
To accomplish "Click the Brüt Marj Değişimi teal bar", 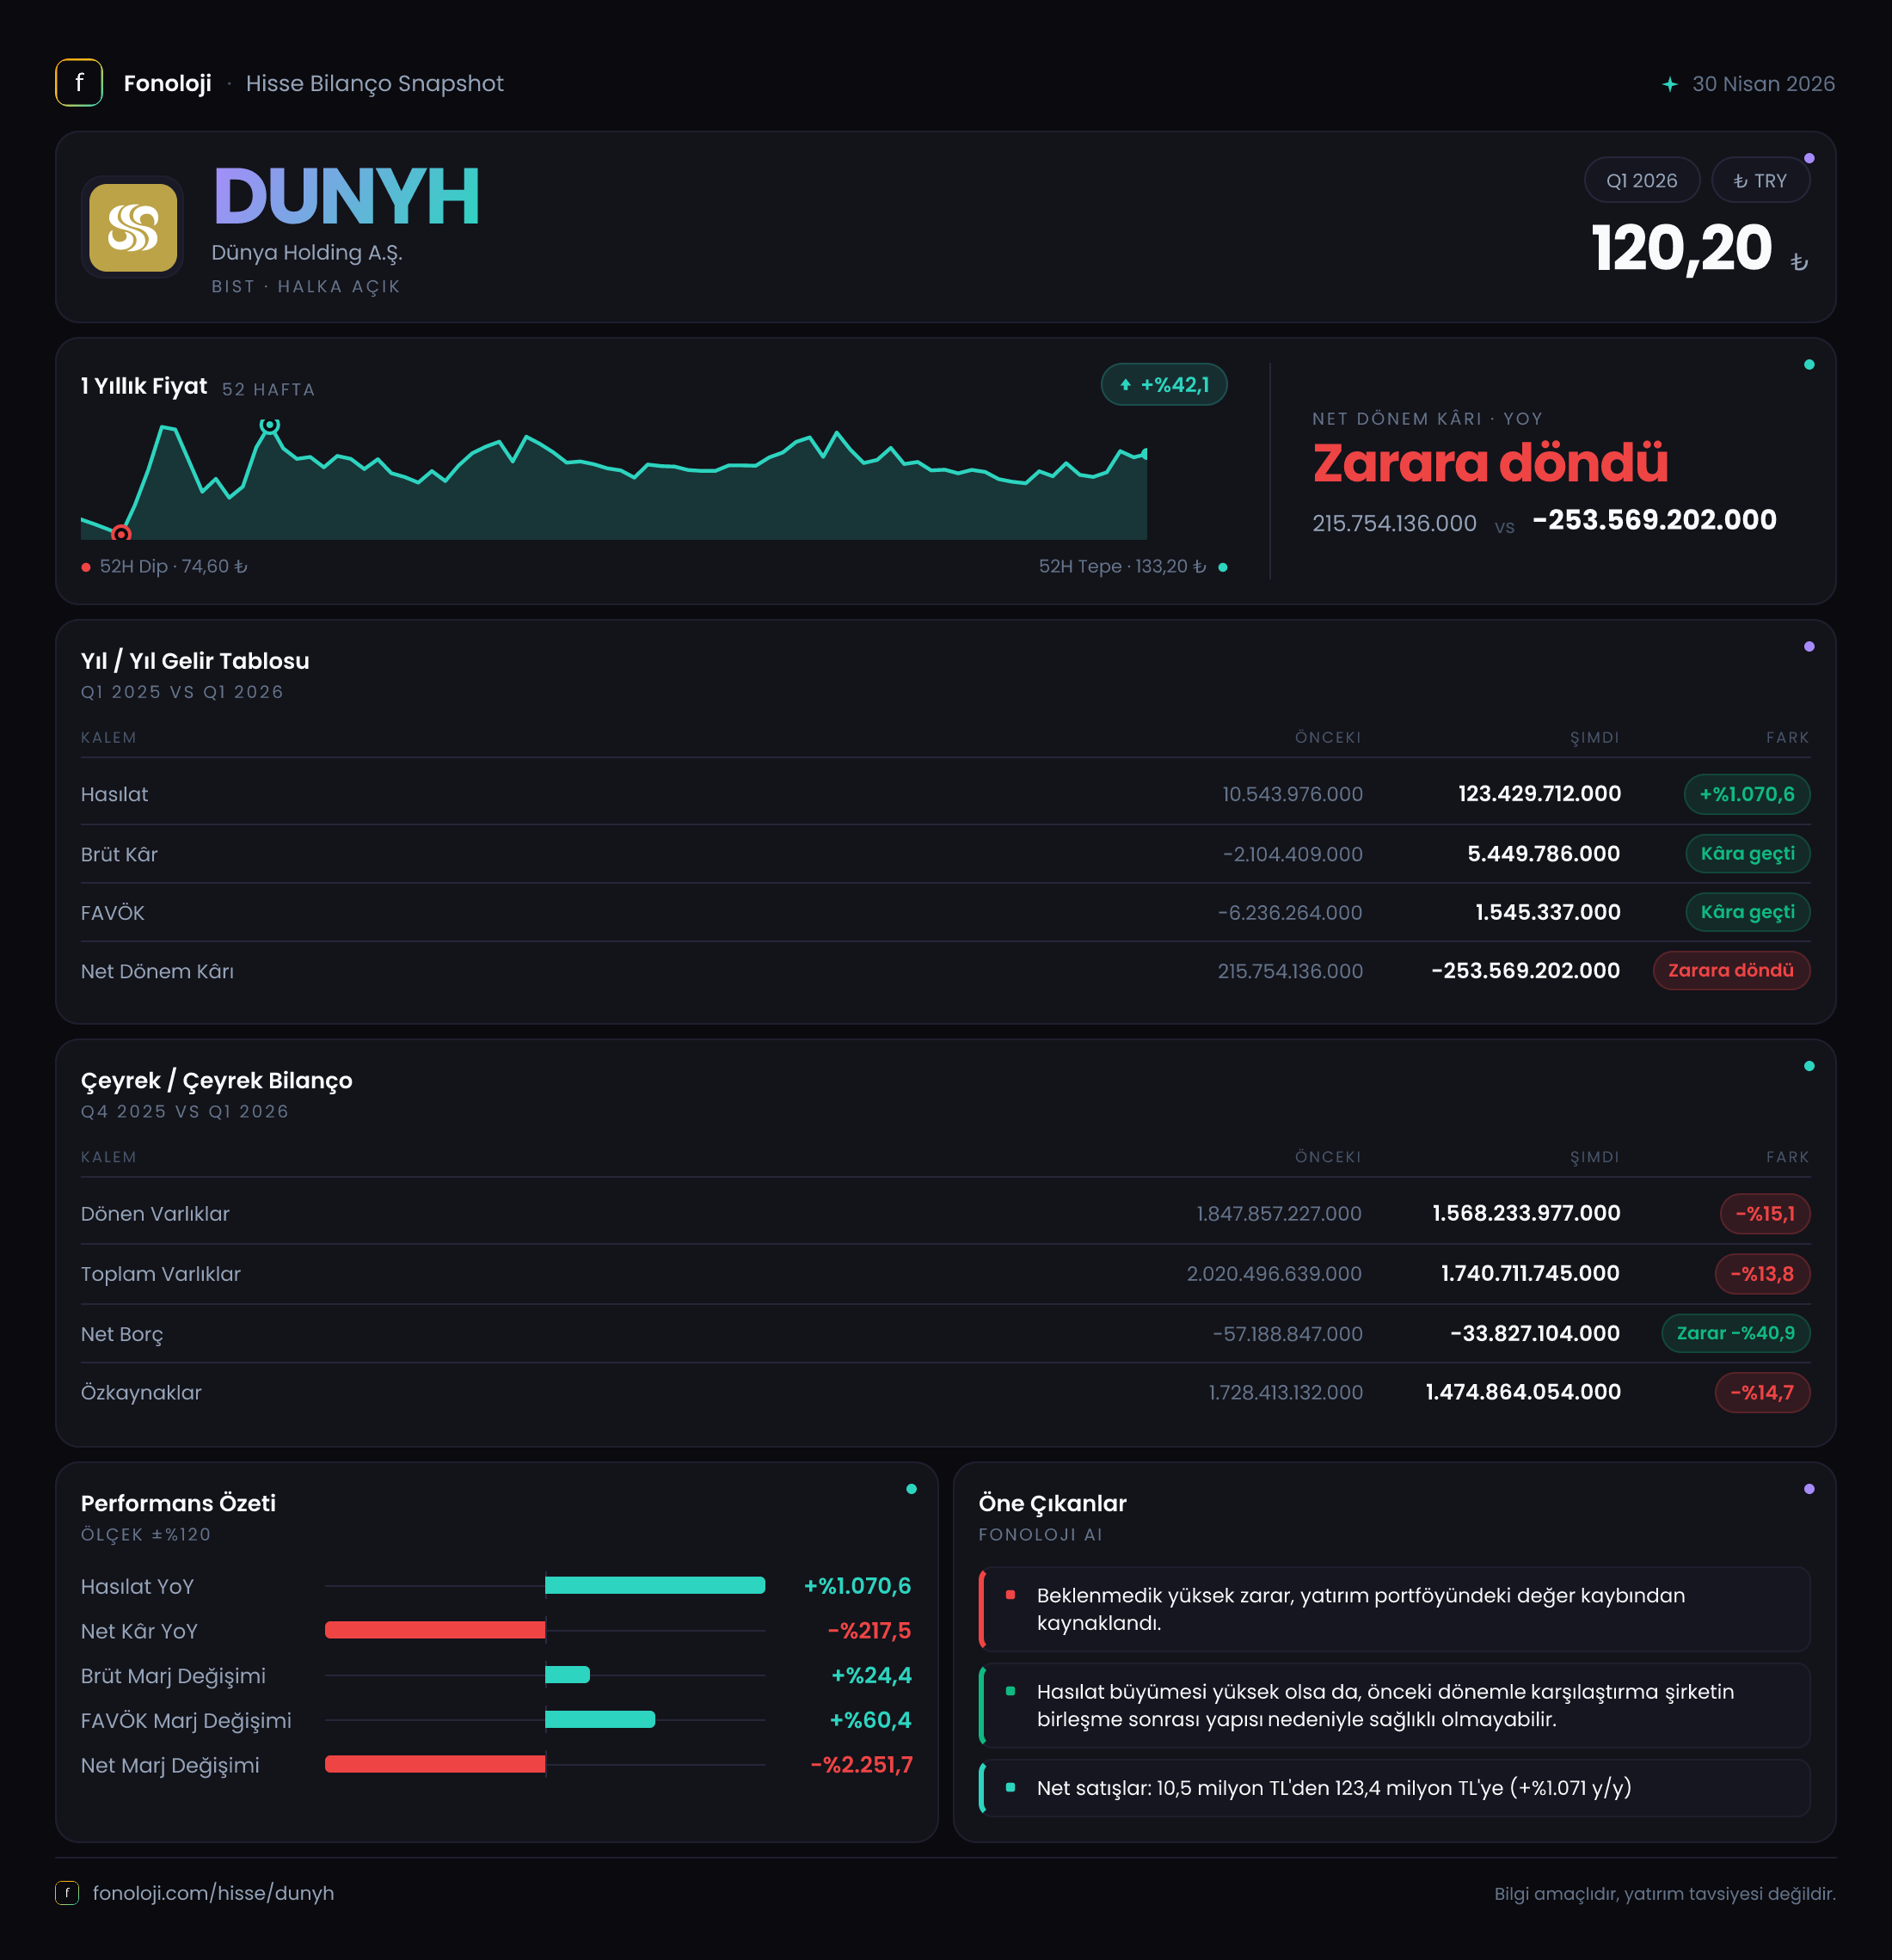I will (568, 1675).
